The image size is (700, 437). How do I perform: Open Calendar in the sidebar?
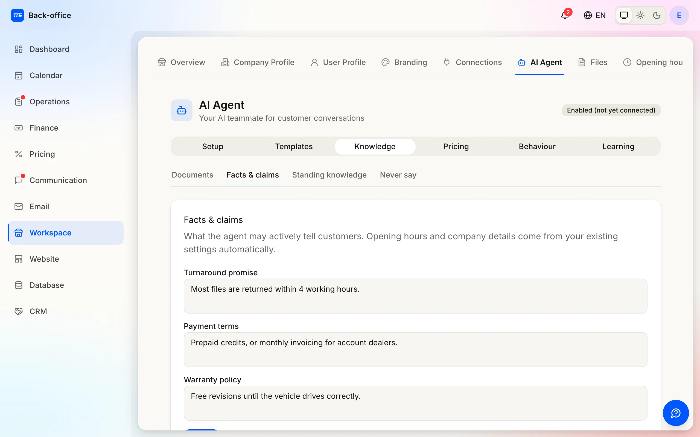[66, 75]
